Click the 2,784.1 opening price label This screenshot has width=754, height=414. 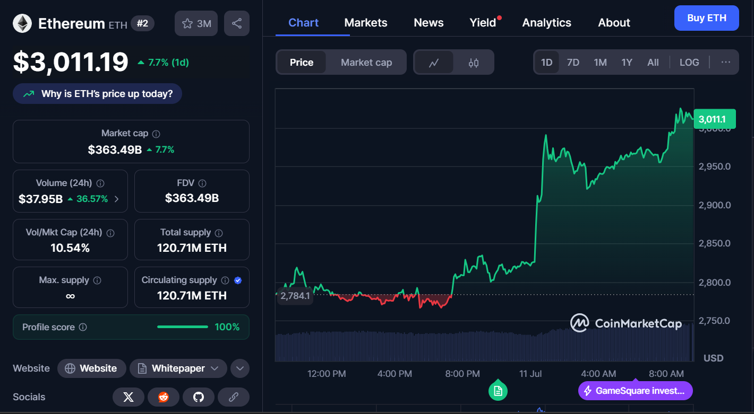(x=295, y=296)
